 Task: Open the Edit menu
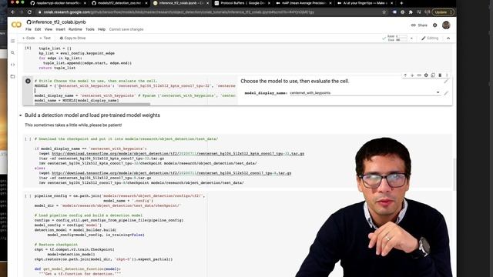click(38, 29)
